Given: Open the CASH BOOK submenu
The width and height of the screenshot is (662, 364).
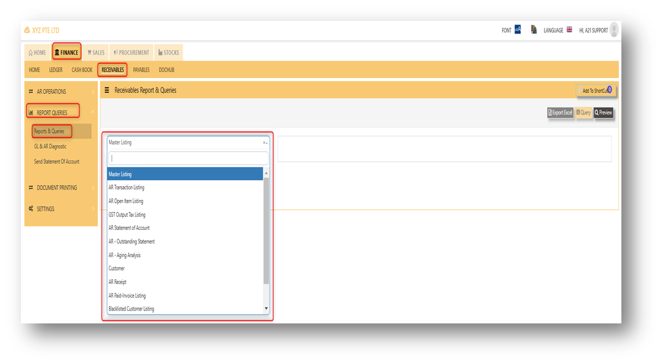Looking at the screenshot, I should pyautogui.click(x=82, y=70).
